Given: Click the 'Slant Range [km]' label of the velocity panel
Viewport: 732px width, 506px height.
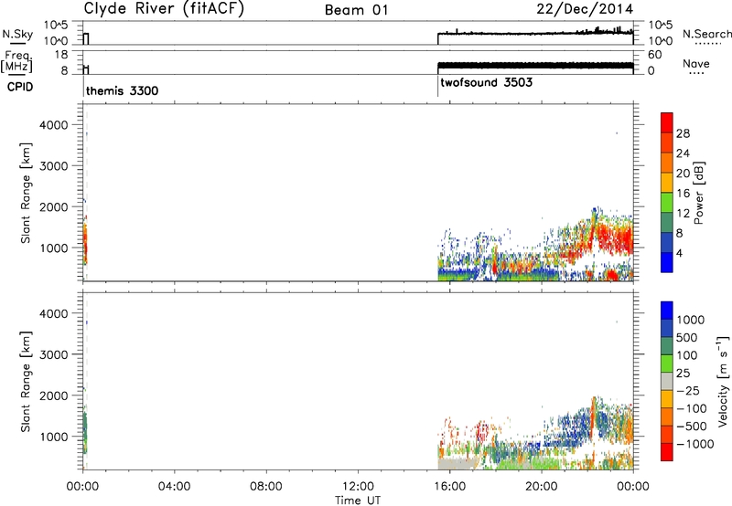Looking at the screenshot, I should pos(26,382).
